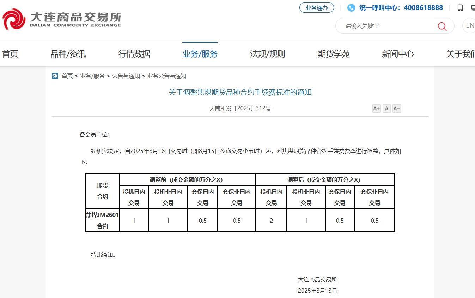475x298 pixels.
Task: Click the keyword search input field
Action: pos(384,26)
